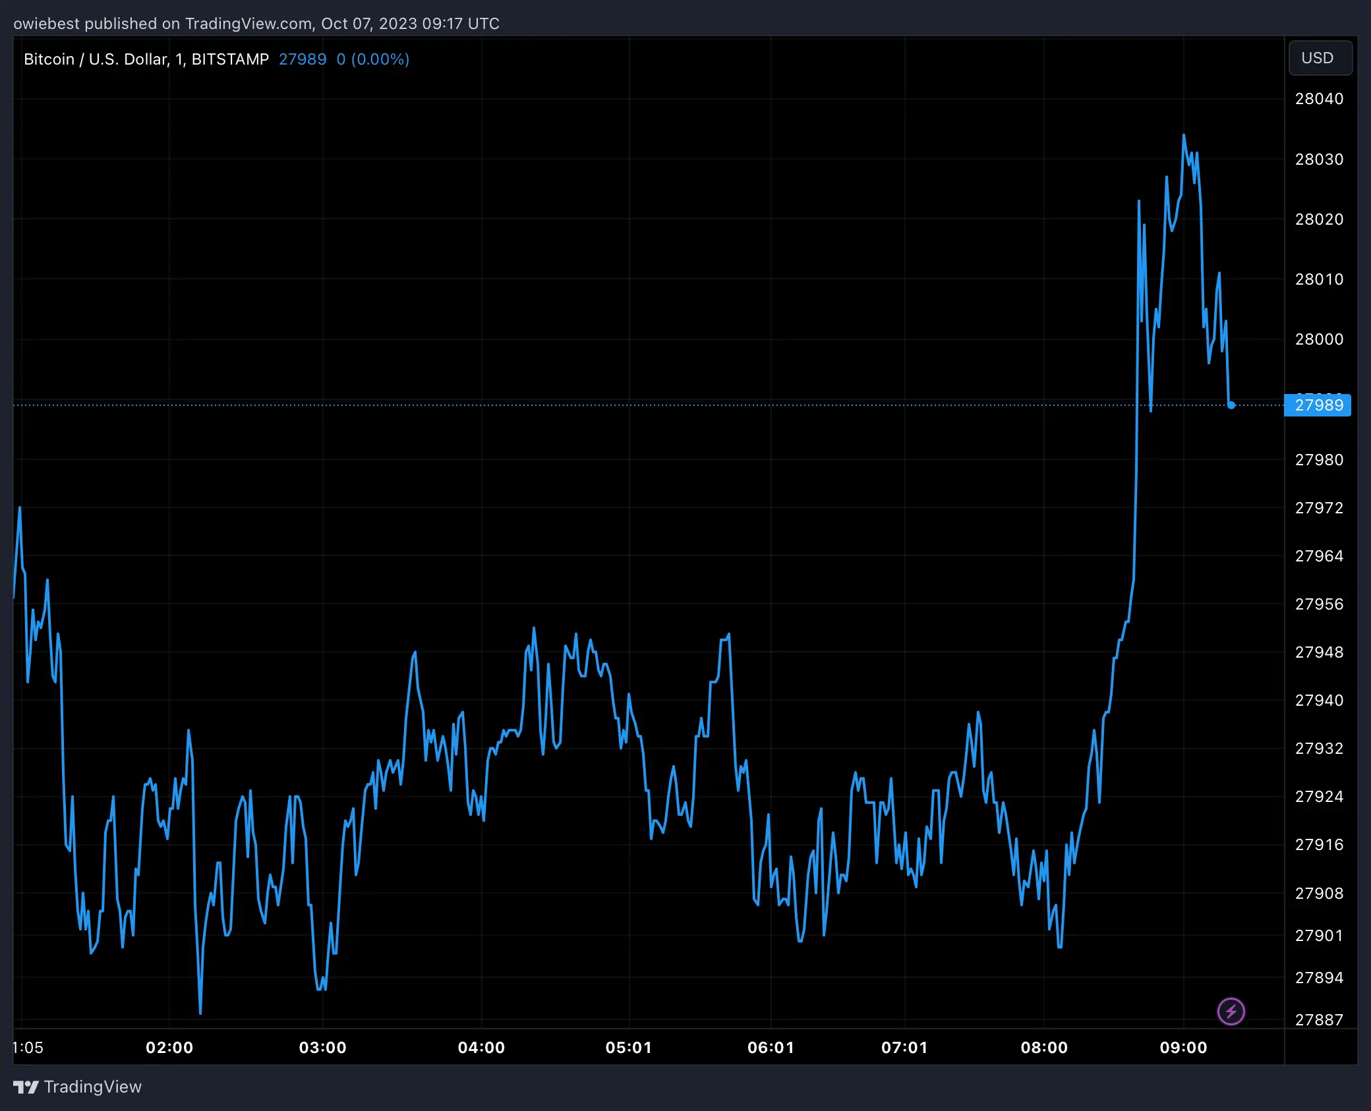Click the current price label 27989

click(x=1318, y=405)
